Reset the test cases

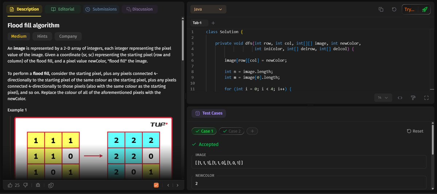click(x=415, y=131)
